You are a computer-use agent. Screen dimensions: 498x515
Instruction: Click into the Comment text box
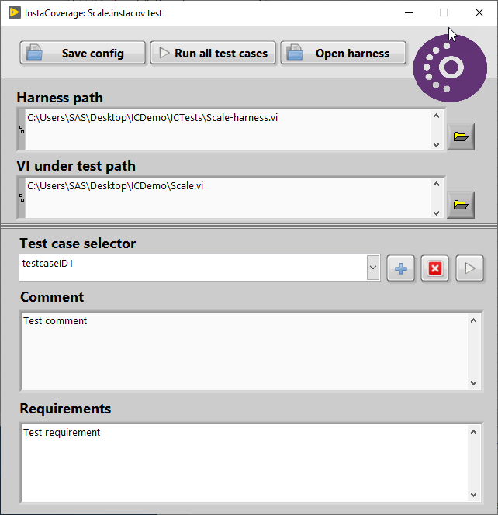[244, 351]
